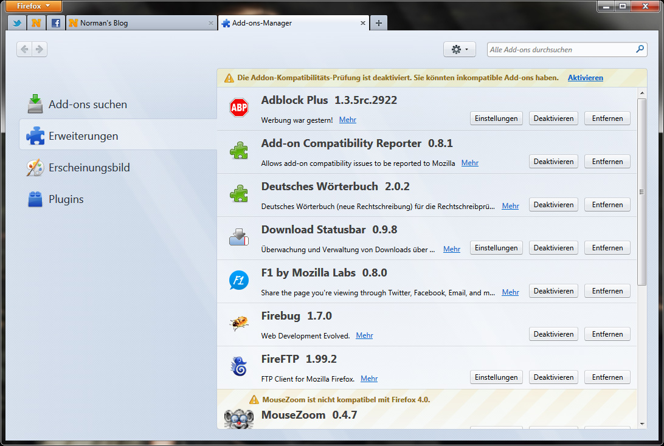Open the gear tools dropdown
Viewport: 664px width, 446px height.
coord(460,49)
